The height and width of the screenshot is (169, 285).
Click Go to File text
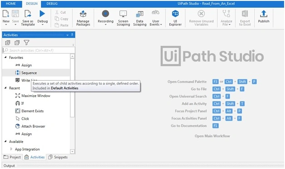click(x=199, y=89)
